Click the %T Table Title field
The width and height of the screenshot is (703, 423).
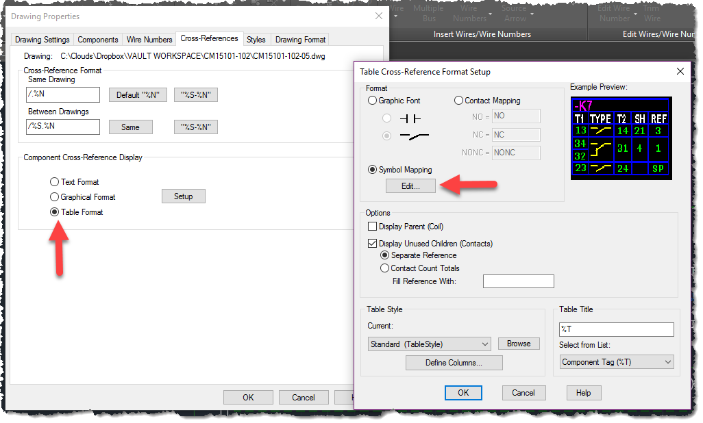[616, 329]
